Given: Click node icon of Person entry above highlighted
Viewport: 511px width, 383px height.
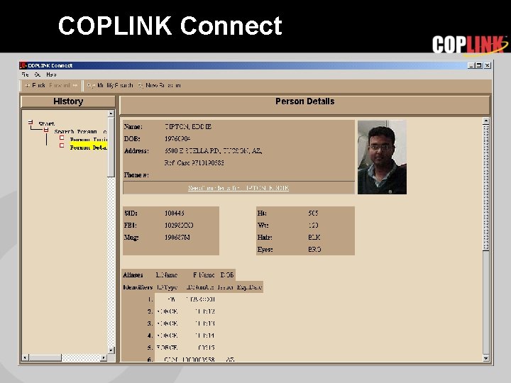Looking at the screenshot, I should [62, 138].
